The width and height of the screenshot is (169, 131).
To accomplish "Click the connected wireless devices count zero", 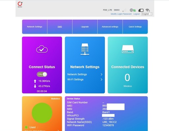I will coord(127,77).
